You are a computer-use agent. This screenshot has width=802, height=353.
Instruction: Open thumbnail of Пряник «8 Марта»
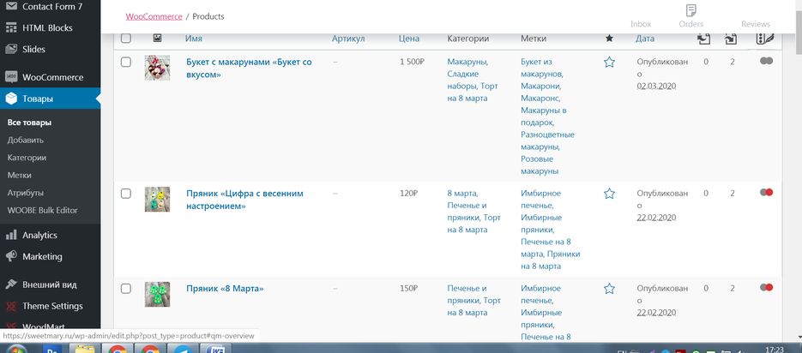click(x=157, y=294)
